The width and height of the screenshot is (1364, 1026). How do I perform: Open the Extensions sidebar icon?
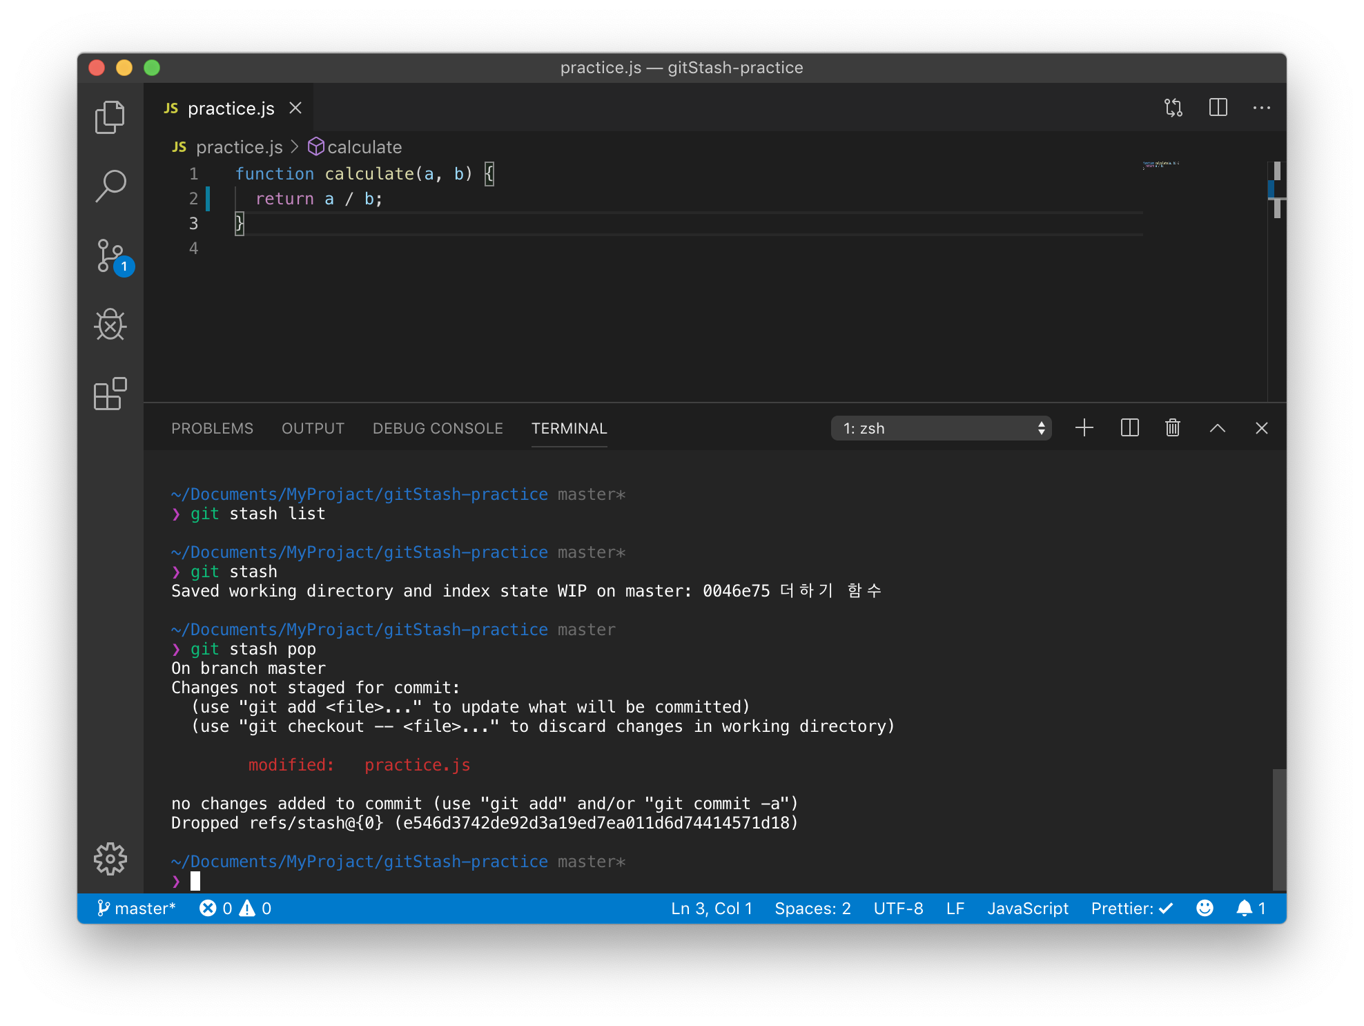pos(110,394)
